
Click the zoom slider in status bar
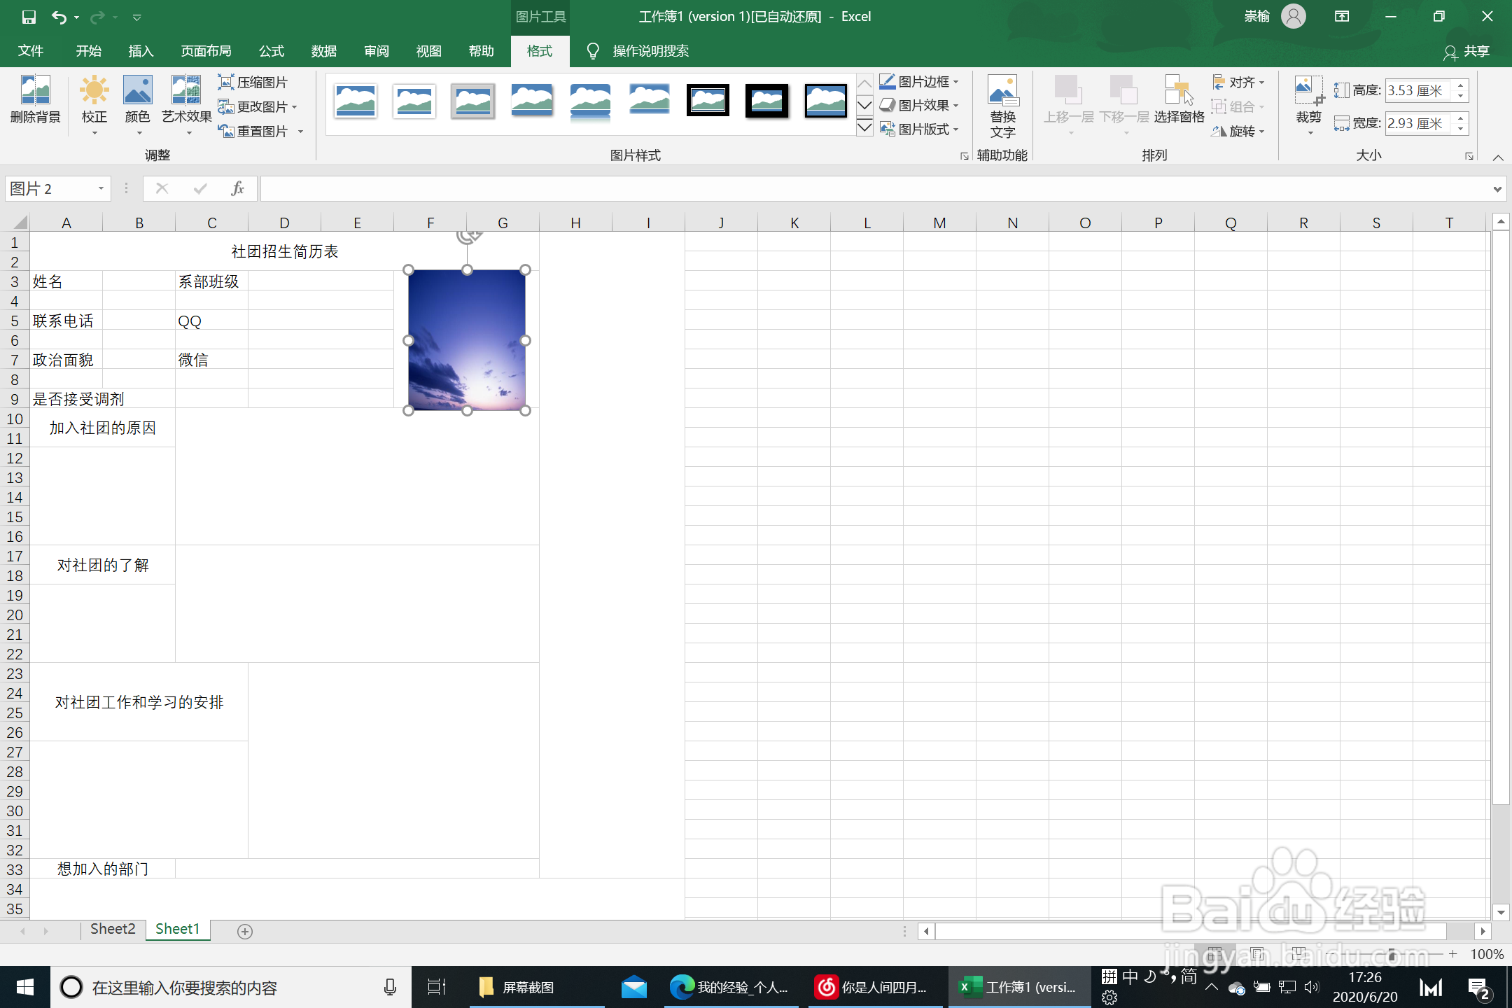(1392, 954)
